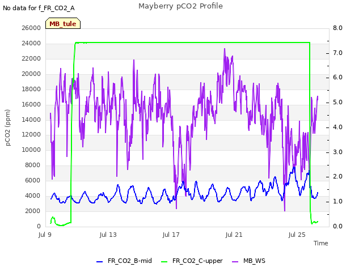Click the 2000 y-axis tick label
The image size is (363, 272).
pyautogui.click(x=33, y=211)
